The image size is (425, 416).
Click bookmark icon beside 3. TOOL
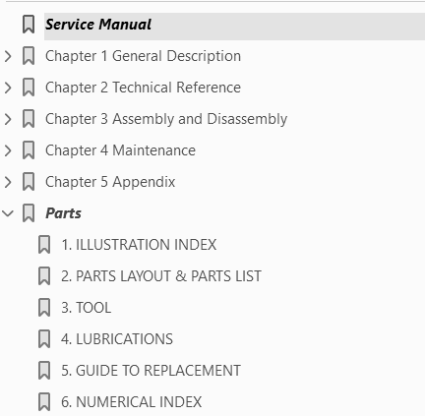click(44, 308)
